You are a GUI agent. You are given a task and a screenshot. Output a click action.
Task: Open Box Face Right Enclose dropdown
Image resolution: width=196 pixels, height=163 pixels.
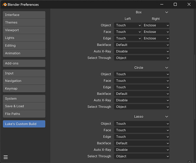click(x=156, y=32)
